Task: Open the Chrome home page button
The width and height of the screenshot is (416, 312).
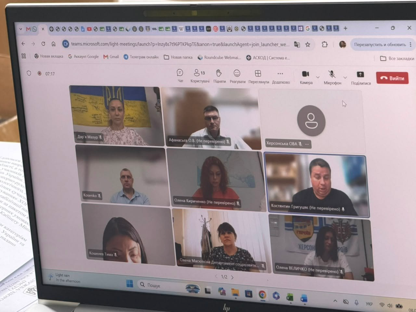Action: [x=54, y=44]
